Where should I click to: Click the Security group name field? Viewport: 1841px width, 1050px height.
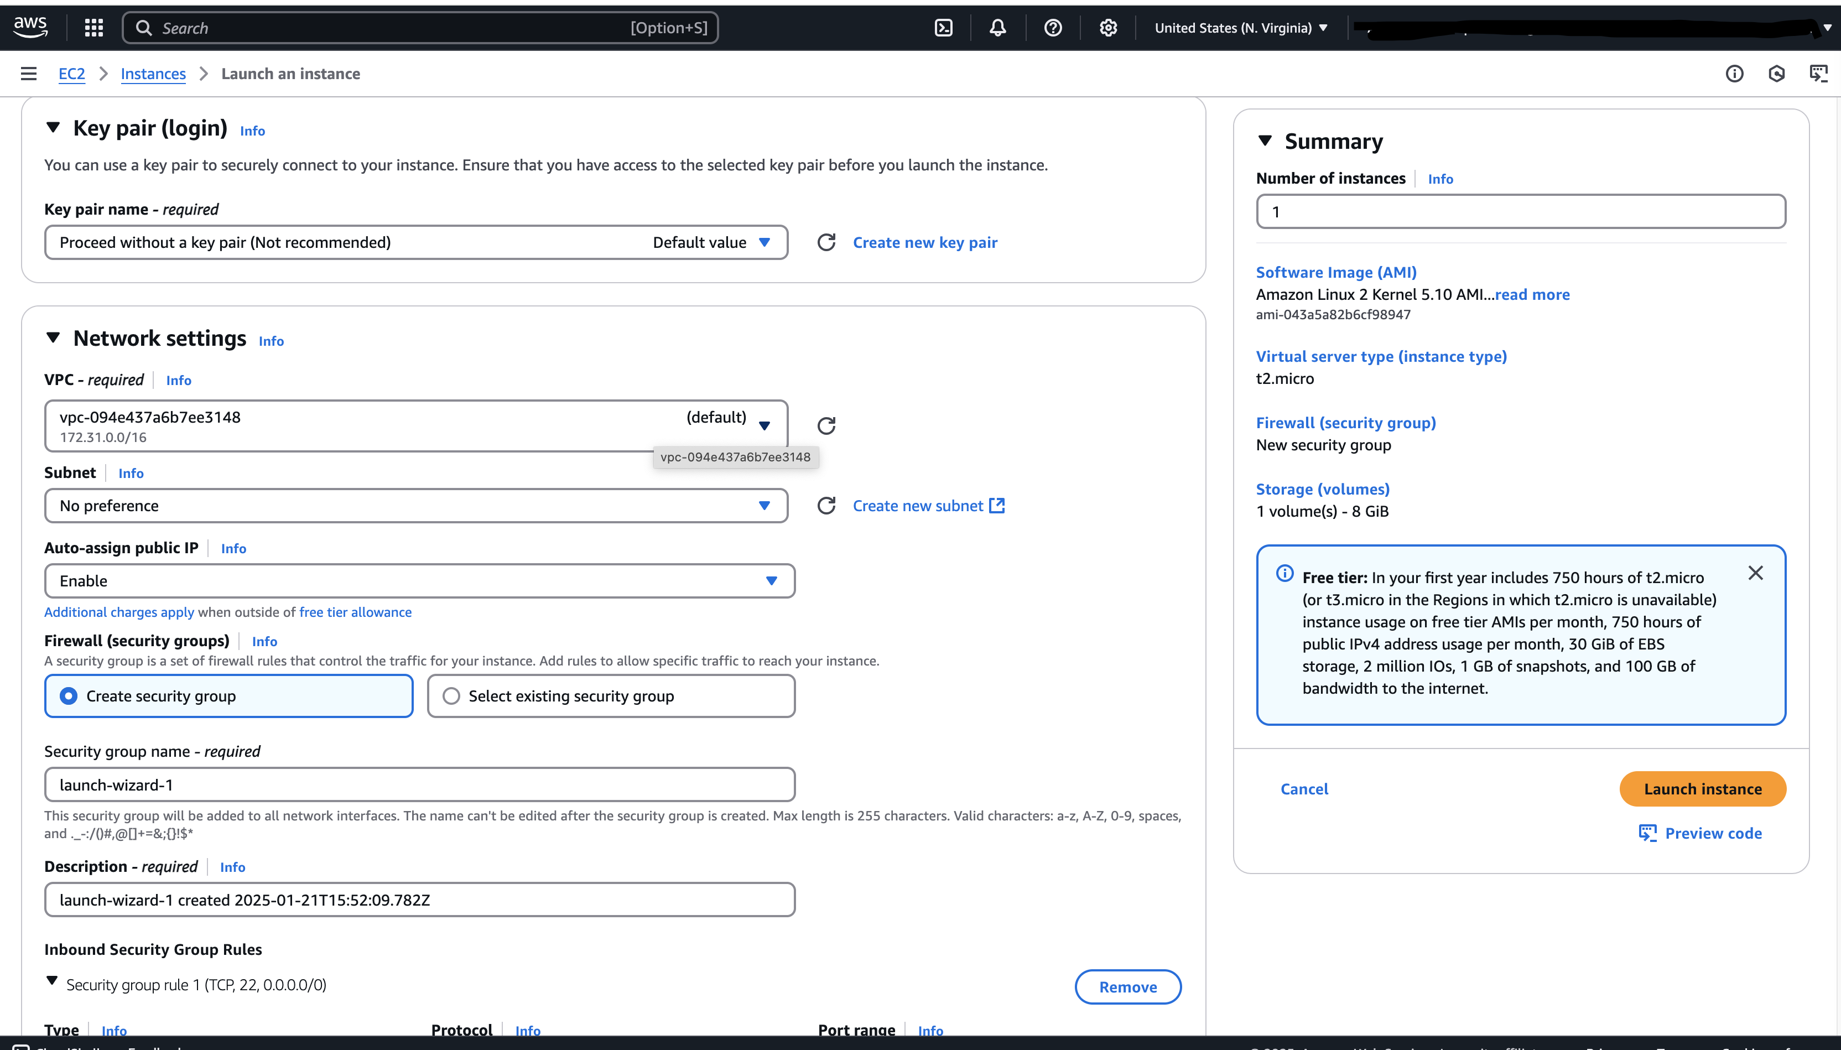pyautogui.click(x=420, y=784)
